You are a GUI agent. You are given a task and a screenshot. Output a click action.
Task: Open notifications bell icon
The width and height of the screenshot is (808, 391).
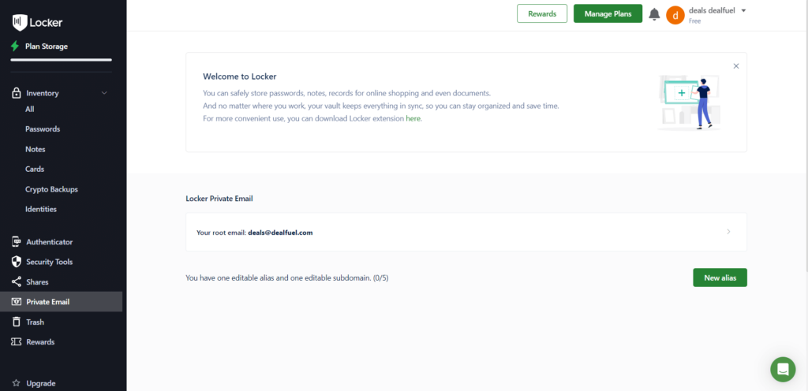pos(654,14)
